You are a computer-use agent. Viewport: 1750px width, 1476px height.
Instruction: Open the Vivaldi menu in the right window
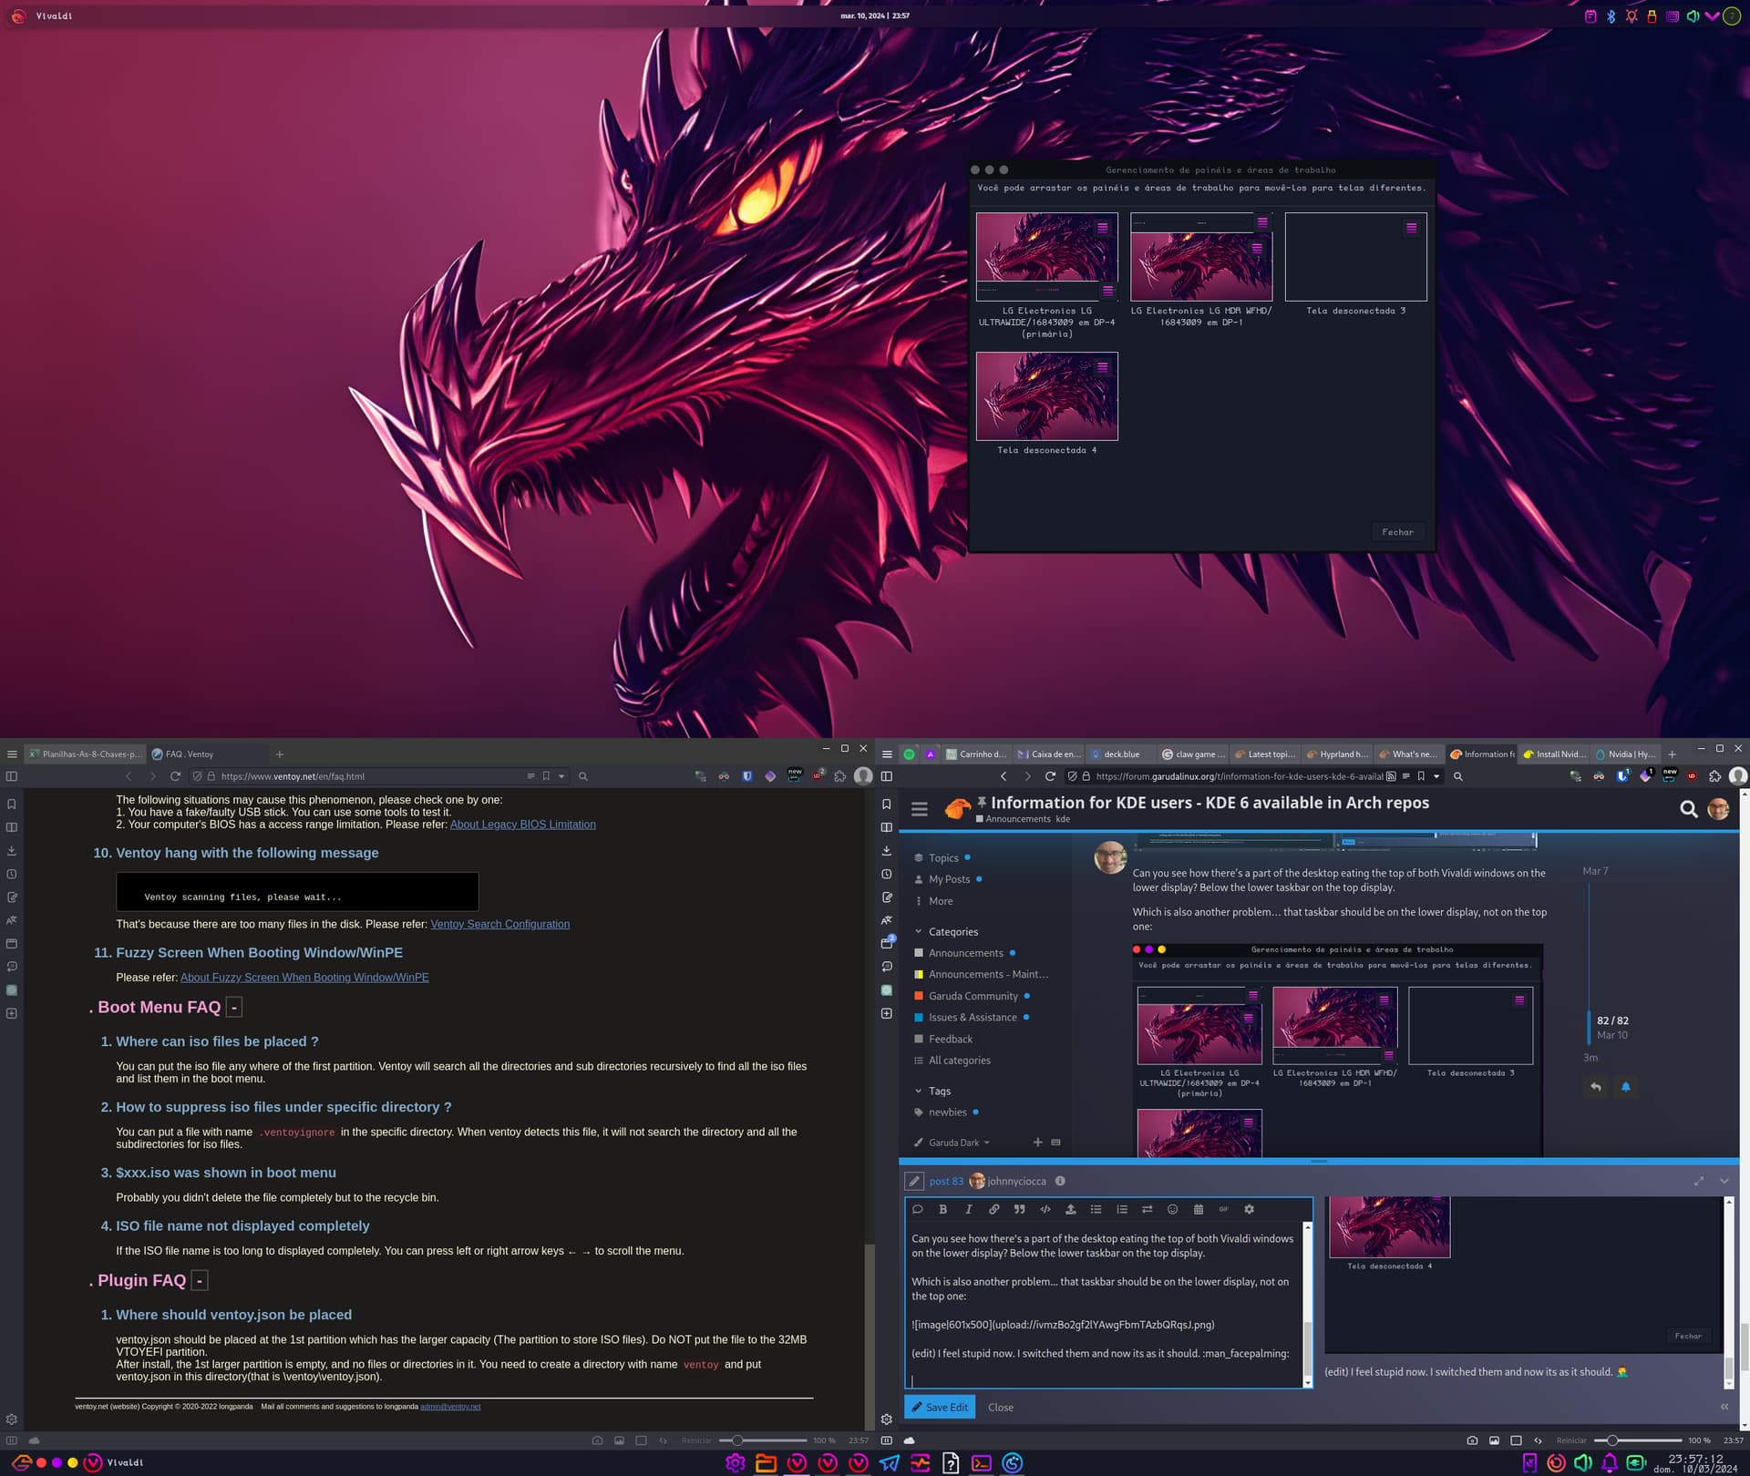pyautogui.click(x=887, y=754)
